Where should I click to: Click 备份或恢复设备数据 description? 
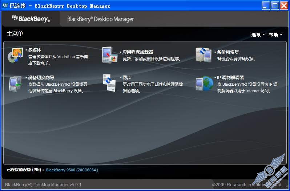click(x=236, y=59)
